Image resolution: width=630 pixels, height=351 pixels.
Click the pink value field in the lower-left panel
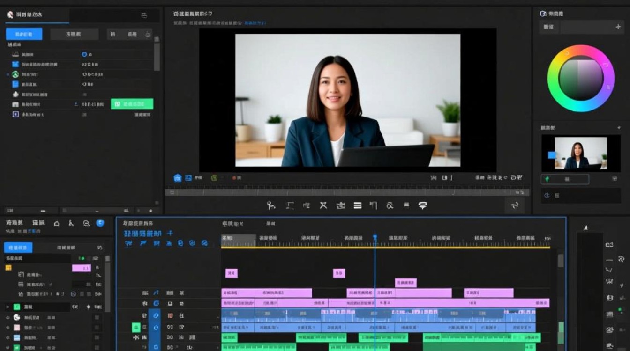(x=81, y=268)
